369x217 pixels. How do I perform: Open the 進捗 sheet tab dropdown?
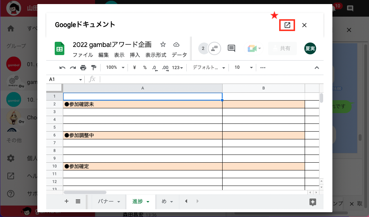click(x=148, y=202)
